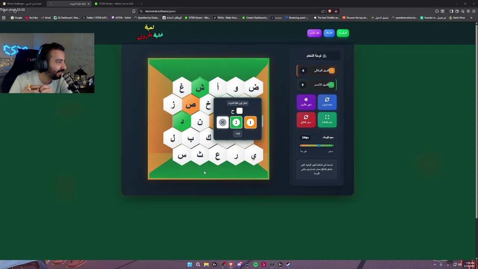Click the browser apps grid bookmark icon
Image resolution: width=478 pixels, height=269 pixels.
4,18
